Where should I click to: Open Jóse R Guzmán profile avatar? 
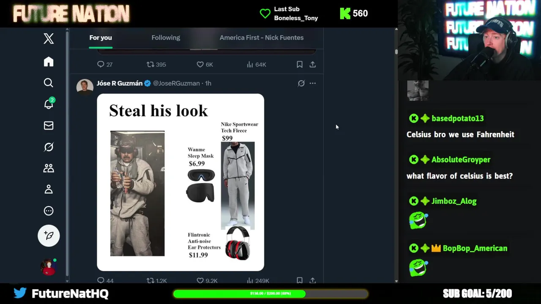click(85, 87)
